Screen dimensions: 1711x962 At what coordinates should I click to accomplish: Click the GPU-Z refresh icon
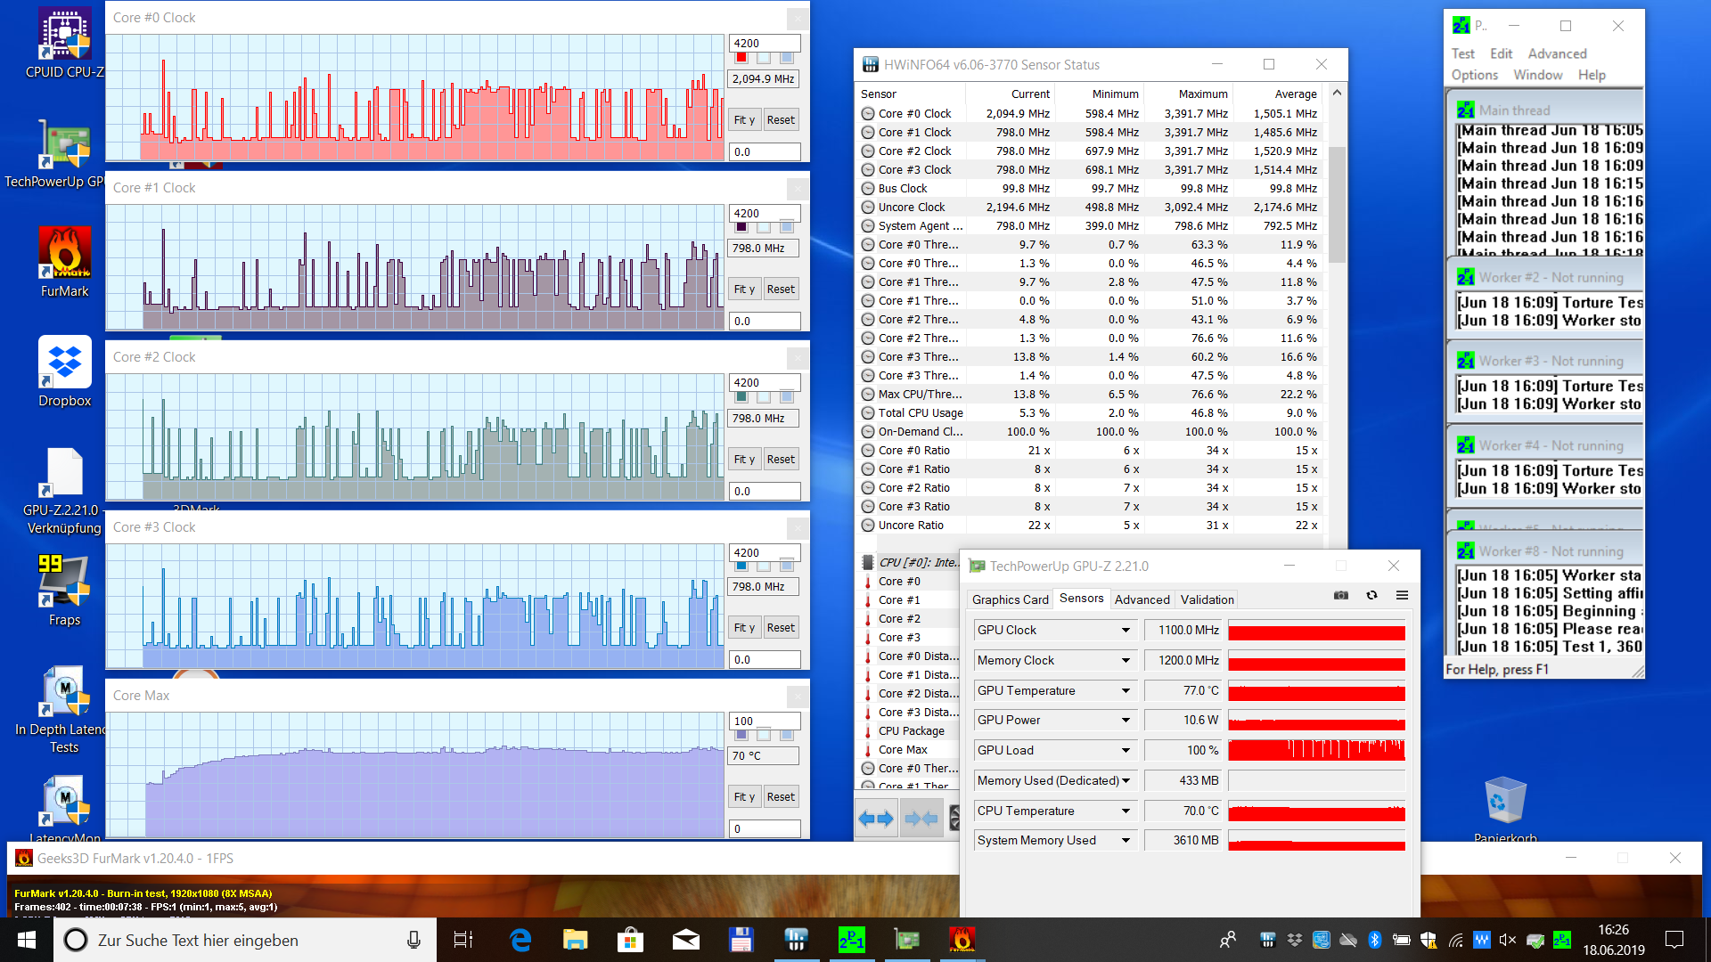point(1371,595)
